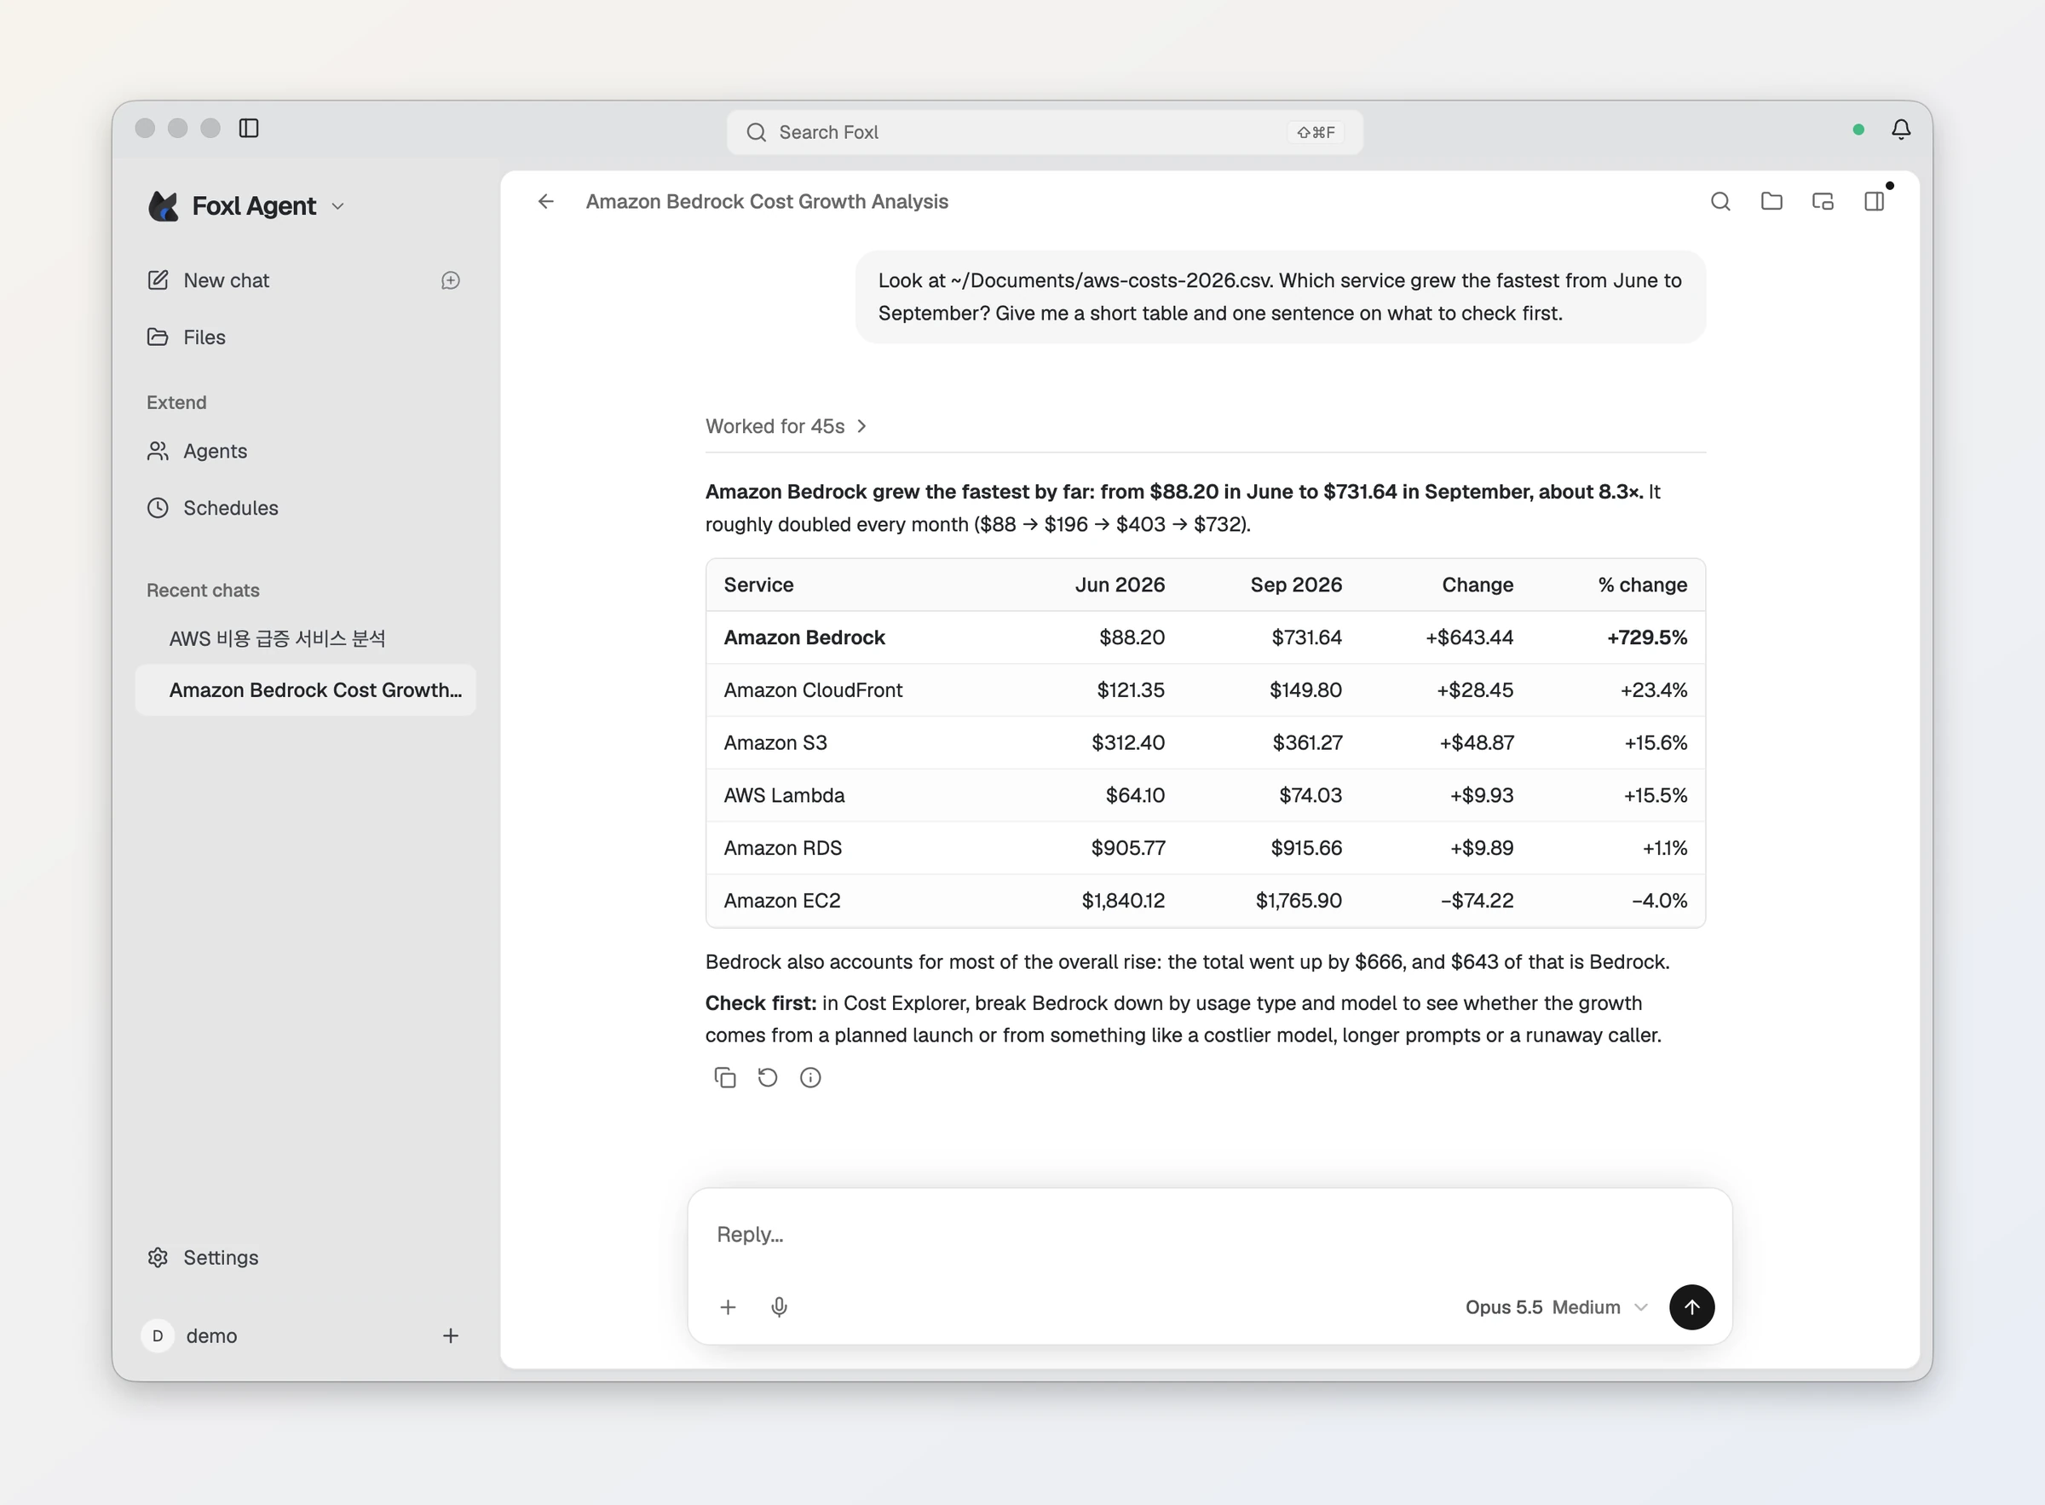Expand the Foxl Agent dropdown chevron
Image resolution: width=2045 pixels, height=1505 pixels.
pos(338,207)
